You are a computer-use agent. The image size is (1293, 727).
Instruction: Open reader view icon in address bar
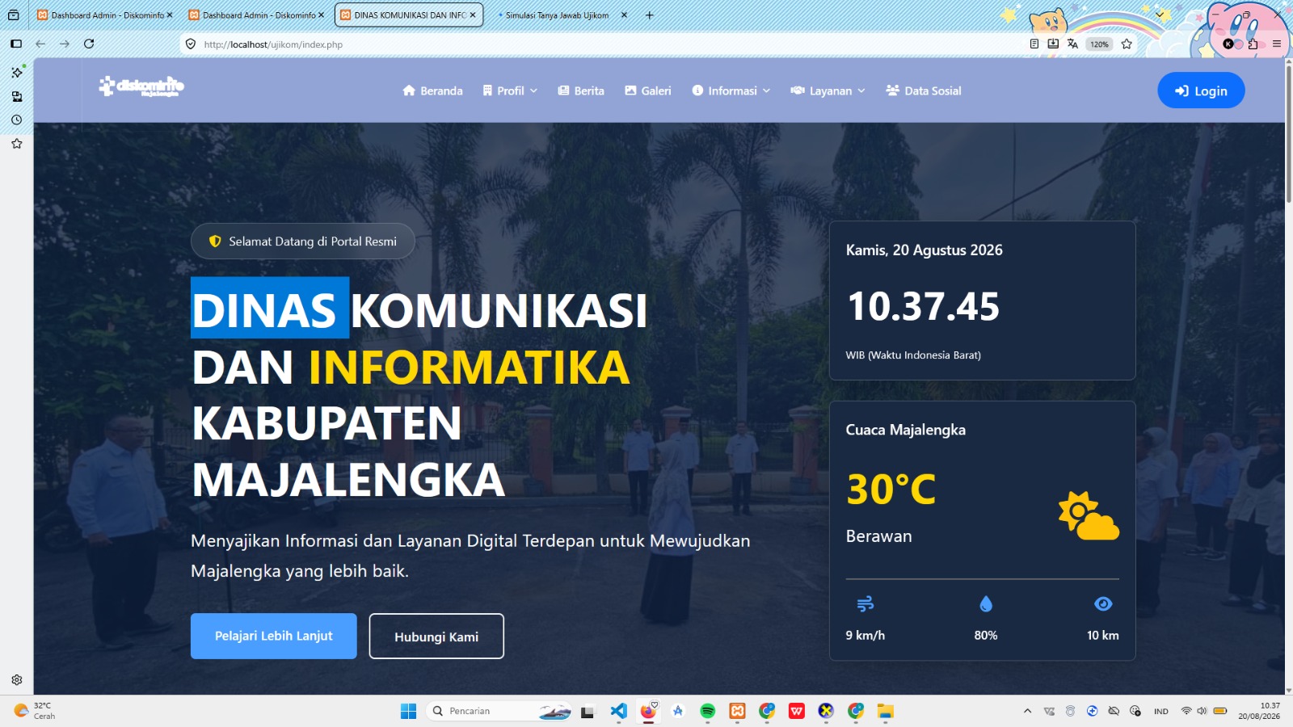coord(1034,44)
